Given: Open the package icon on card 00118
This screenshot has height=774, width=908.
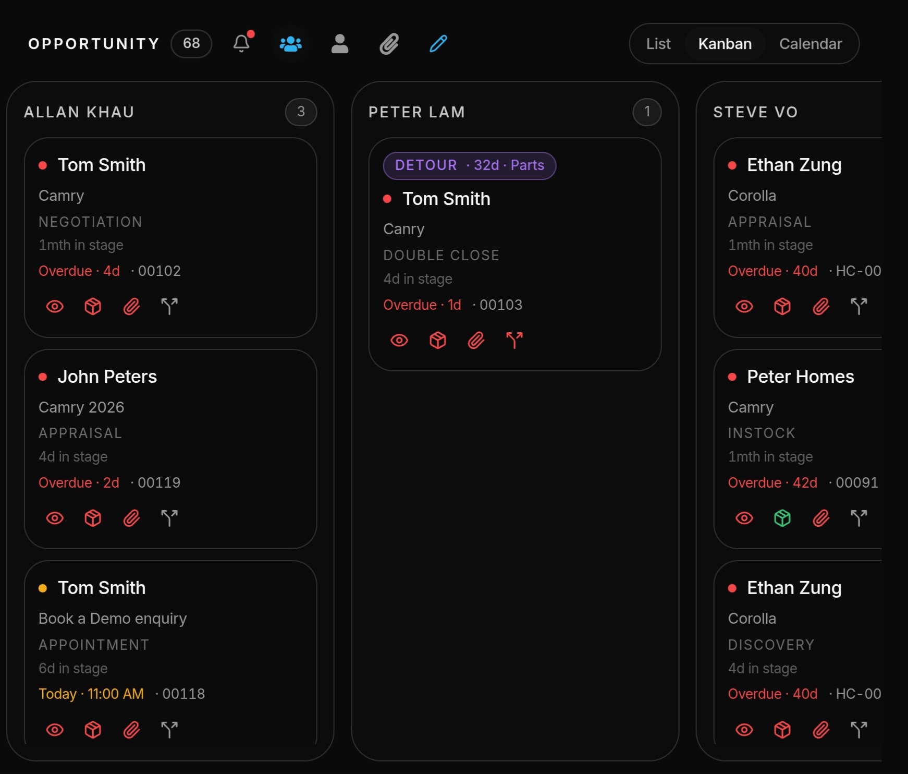Looking at the screenshot, I should pyautogui.click(x=93, y=730).
